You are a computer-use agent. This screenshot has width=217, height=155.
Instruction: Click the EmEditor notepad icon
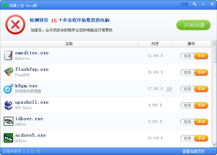(8, 55)
